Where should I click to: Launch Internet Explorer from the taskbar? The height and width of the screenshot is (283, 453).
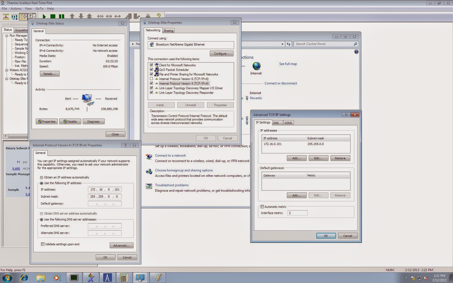pyautogui.click(x=24, y=278)
